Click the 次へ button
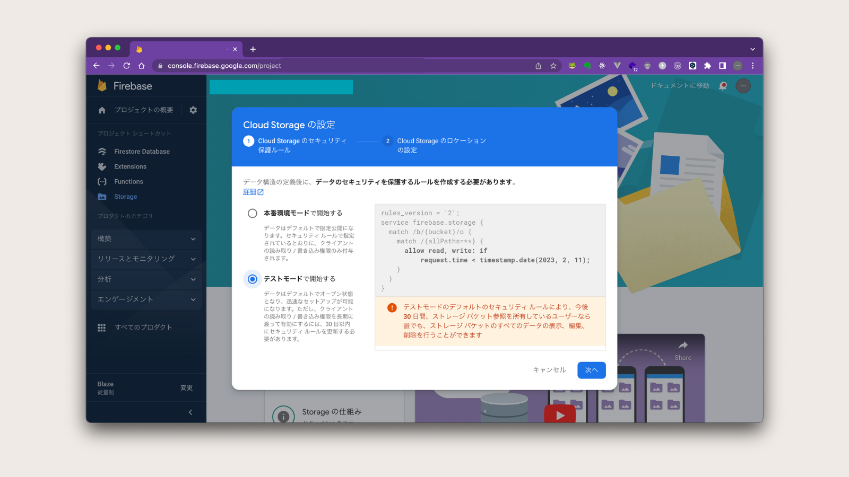The image size is (849, 477). pos(592,370)
